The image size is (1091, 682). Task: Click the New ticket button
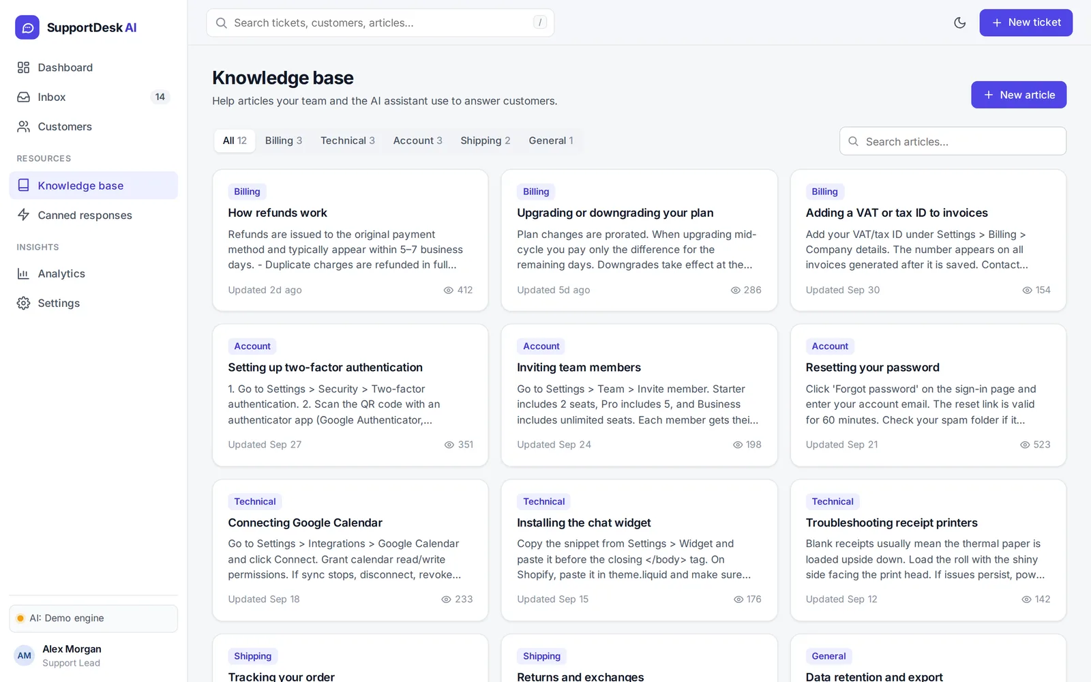[x=1026, y=23]
